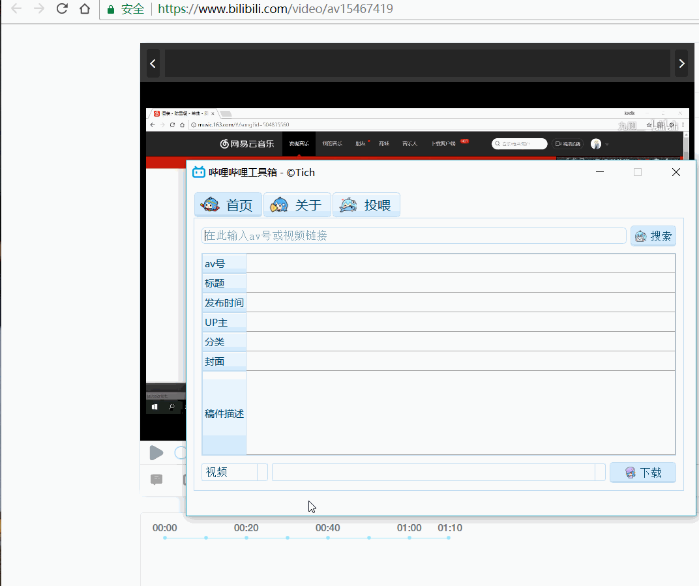Select the av号 row label
Viewport: 699px width, 586px height.
click(224, 263)
